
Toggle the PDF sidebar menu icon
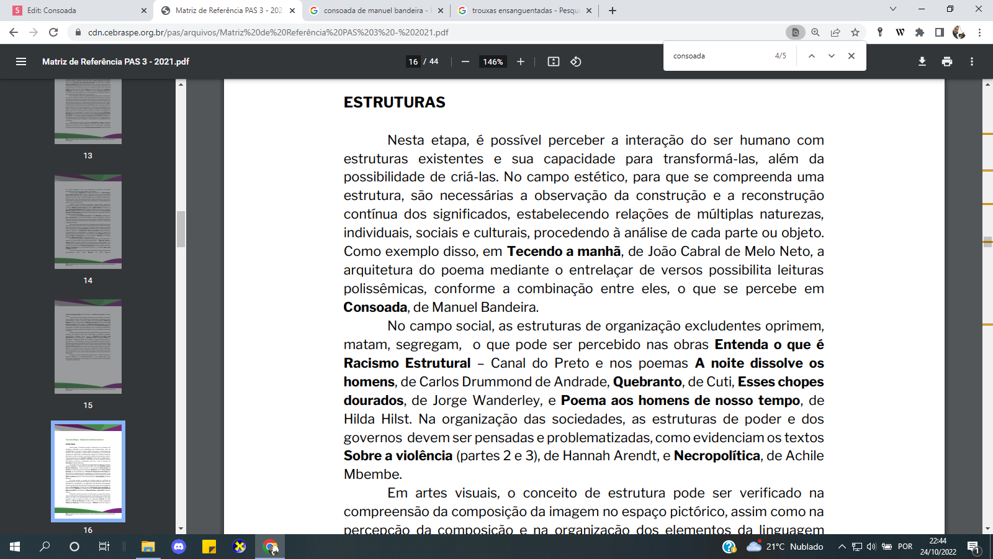click(21, 61)
